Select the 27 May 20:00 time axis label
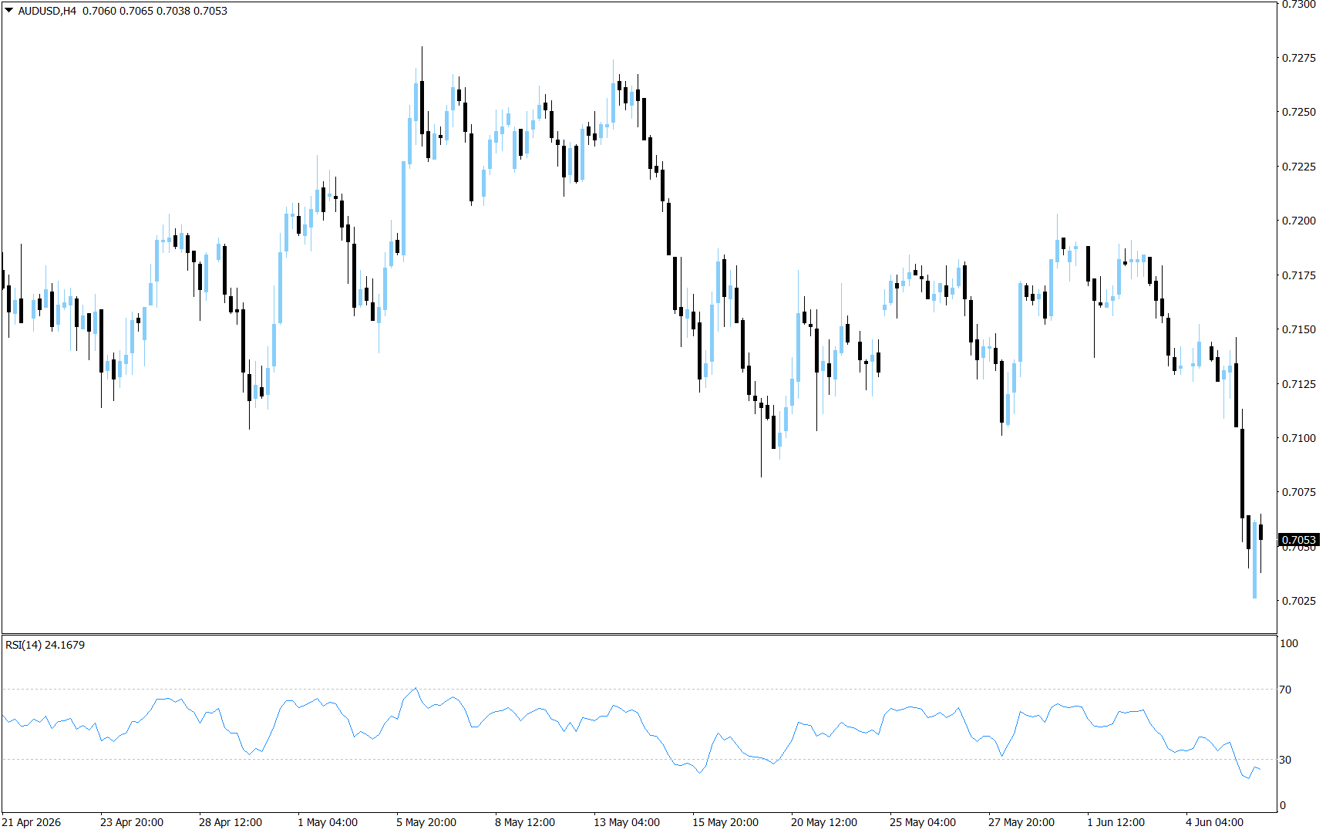Image resolution: width=1326 pixels, height=833 pixels. point(1021,822)
